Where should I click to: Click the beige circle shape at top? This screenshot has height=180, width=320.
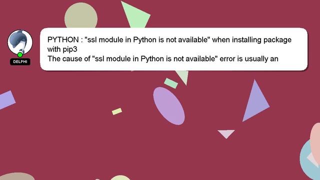pos(81,15)
